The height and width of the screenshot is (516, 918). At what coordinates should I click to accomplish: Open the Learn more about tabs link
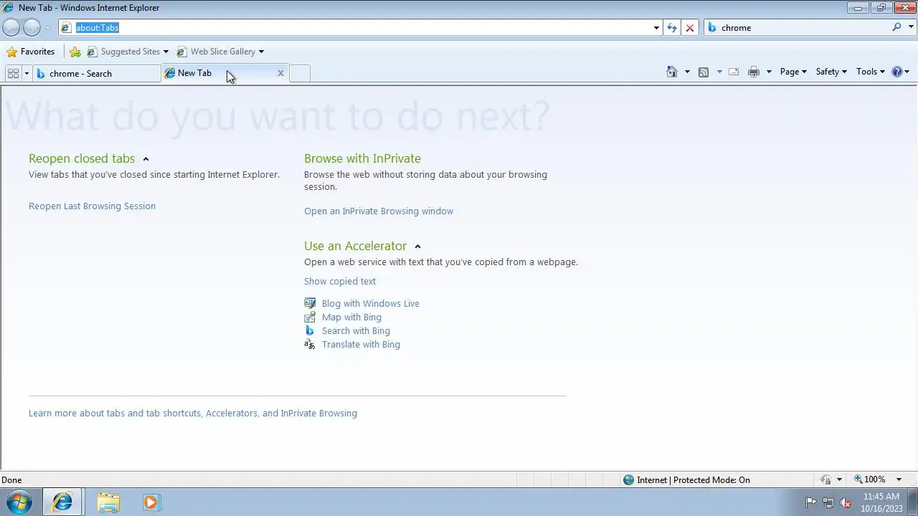click(x=193, y=413)
